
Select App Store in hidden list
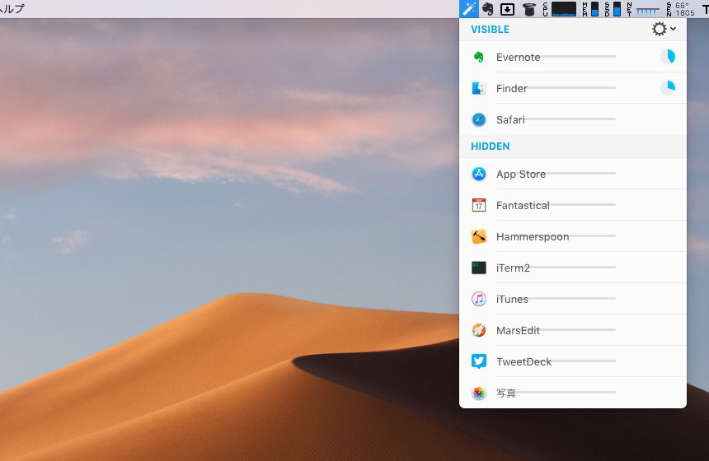(x=520, y=175)
